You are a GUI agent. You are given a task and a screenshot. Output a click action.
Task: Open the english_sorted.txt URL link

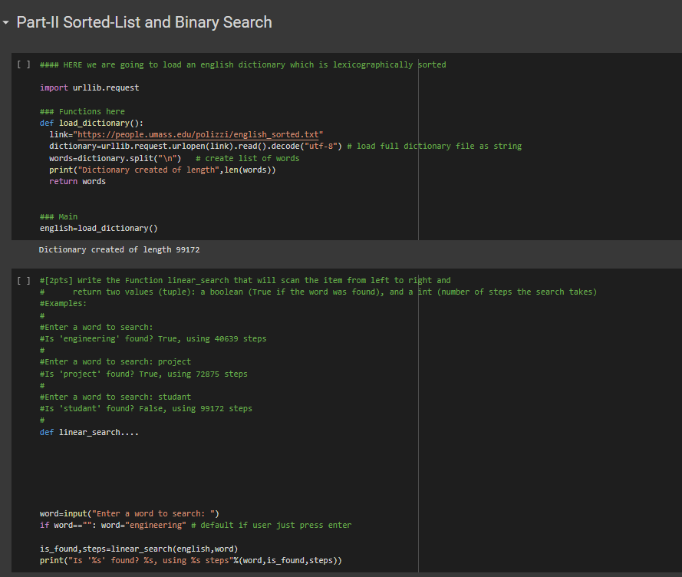tap(198, 134)
